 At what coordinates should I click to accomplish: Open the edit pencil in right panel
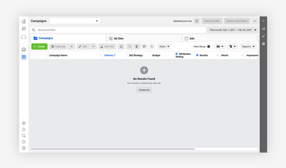264,36
